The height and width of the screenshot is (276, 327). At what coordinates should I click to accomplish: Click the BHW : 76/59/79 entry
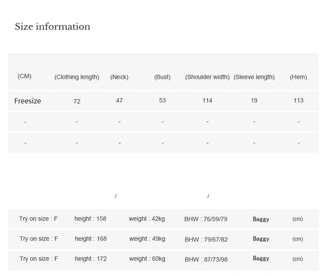pyautogui.click(x=206, y=219)
